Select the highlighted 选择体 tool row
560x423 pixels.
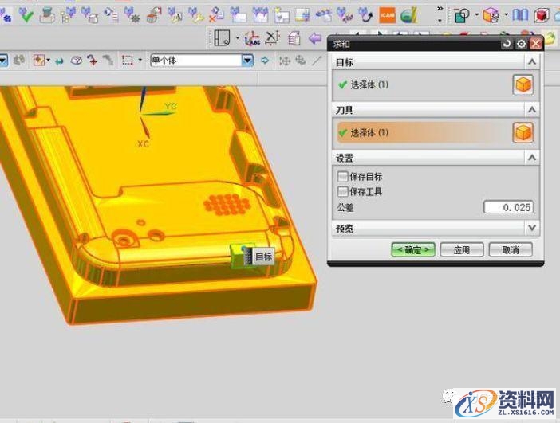click(423, 132)
